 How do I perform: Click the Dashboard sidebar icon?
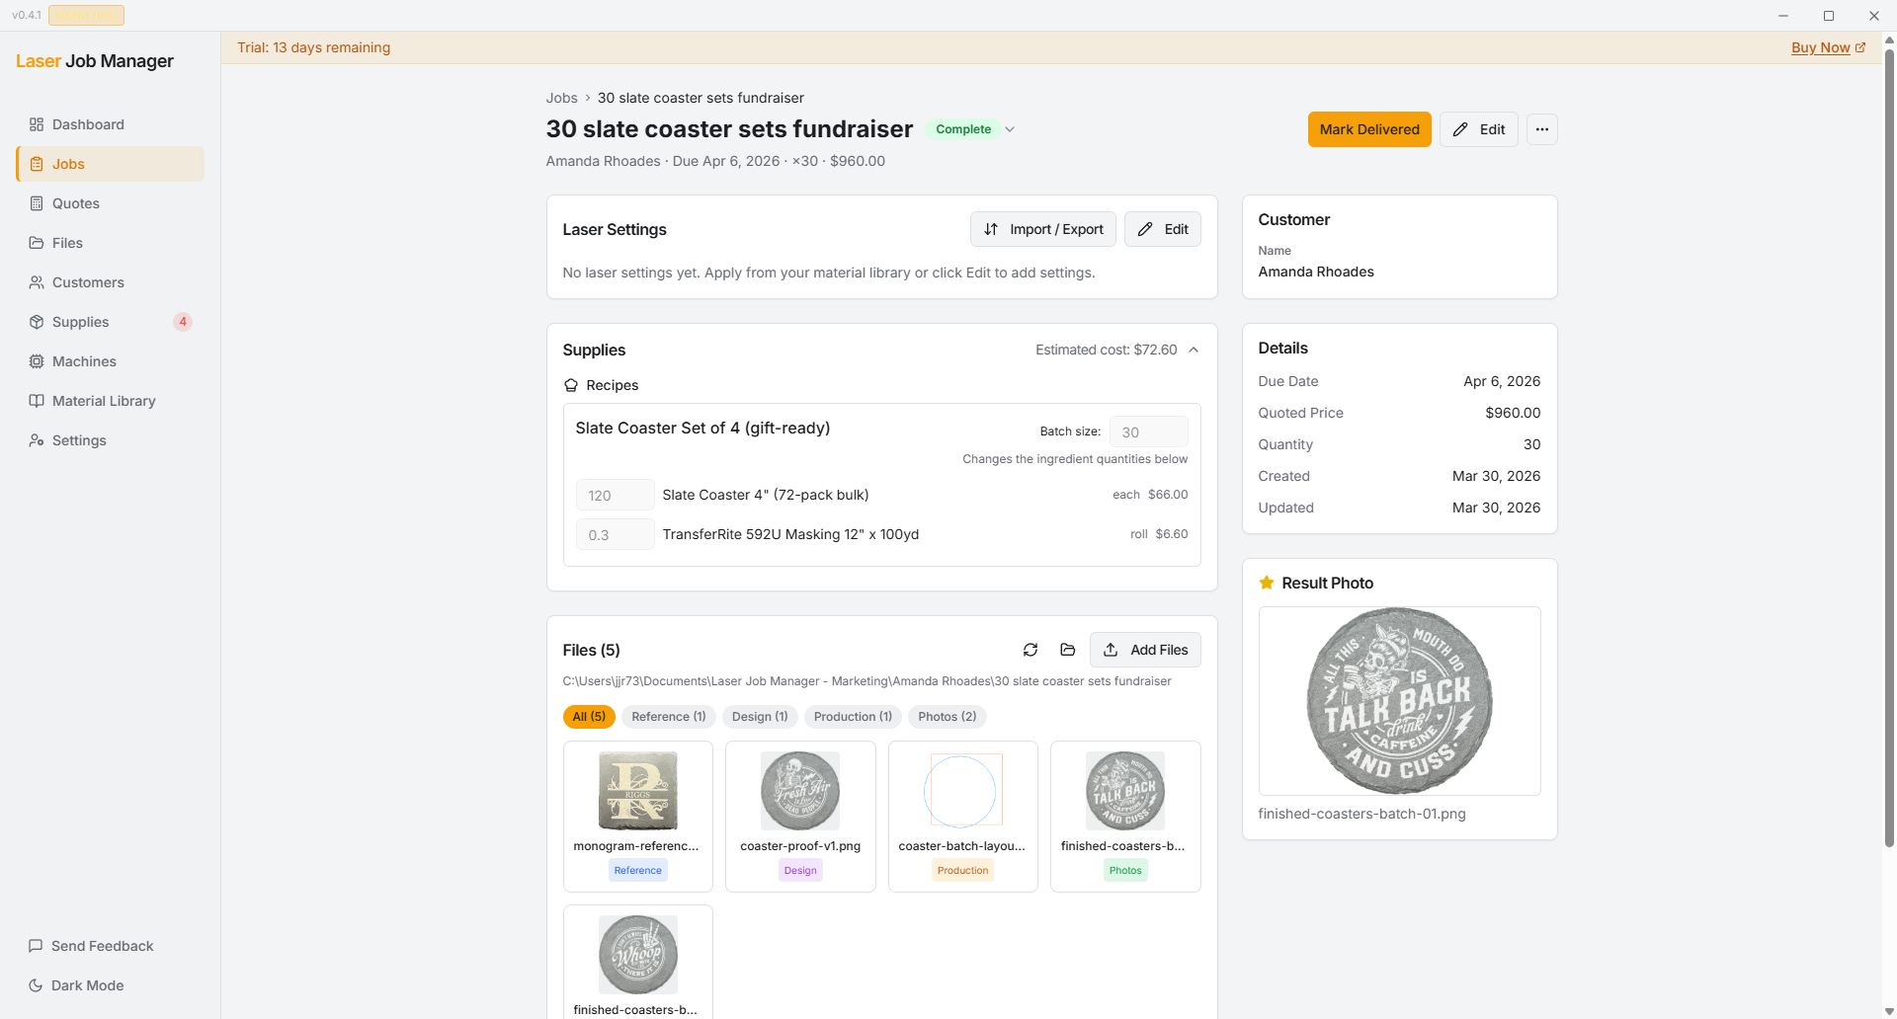click(x=37, y=124)
